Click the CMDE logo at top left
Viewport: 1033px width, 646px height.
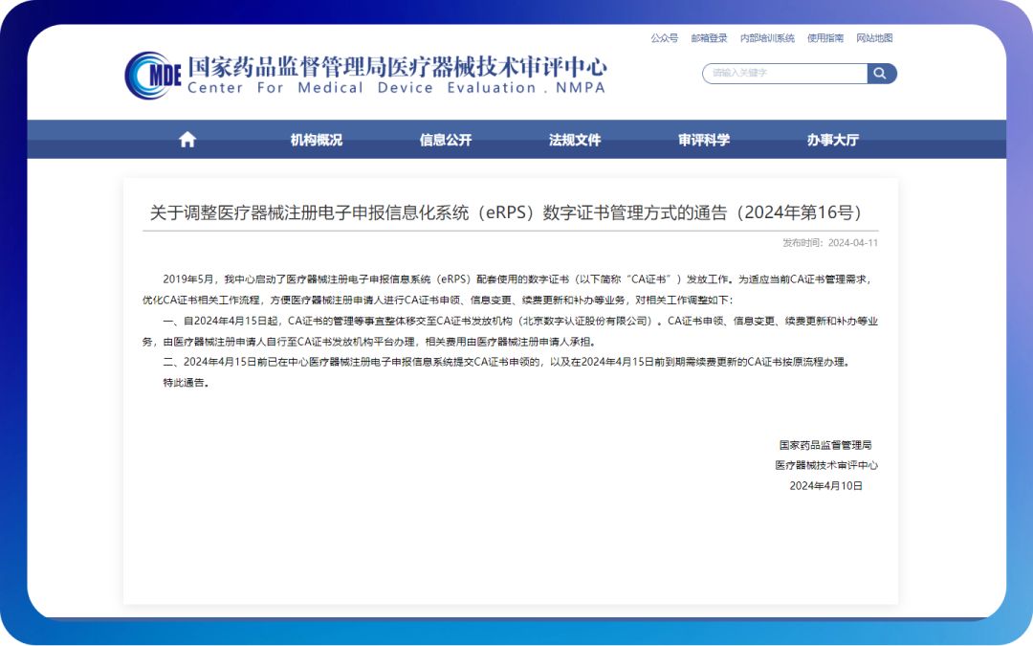tap(153, 76)
